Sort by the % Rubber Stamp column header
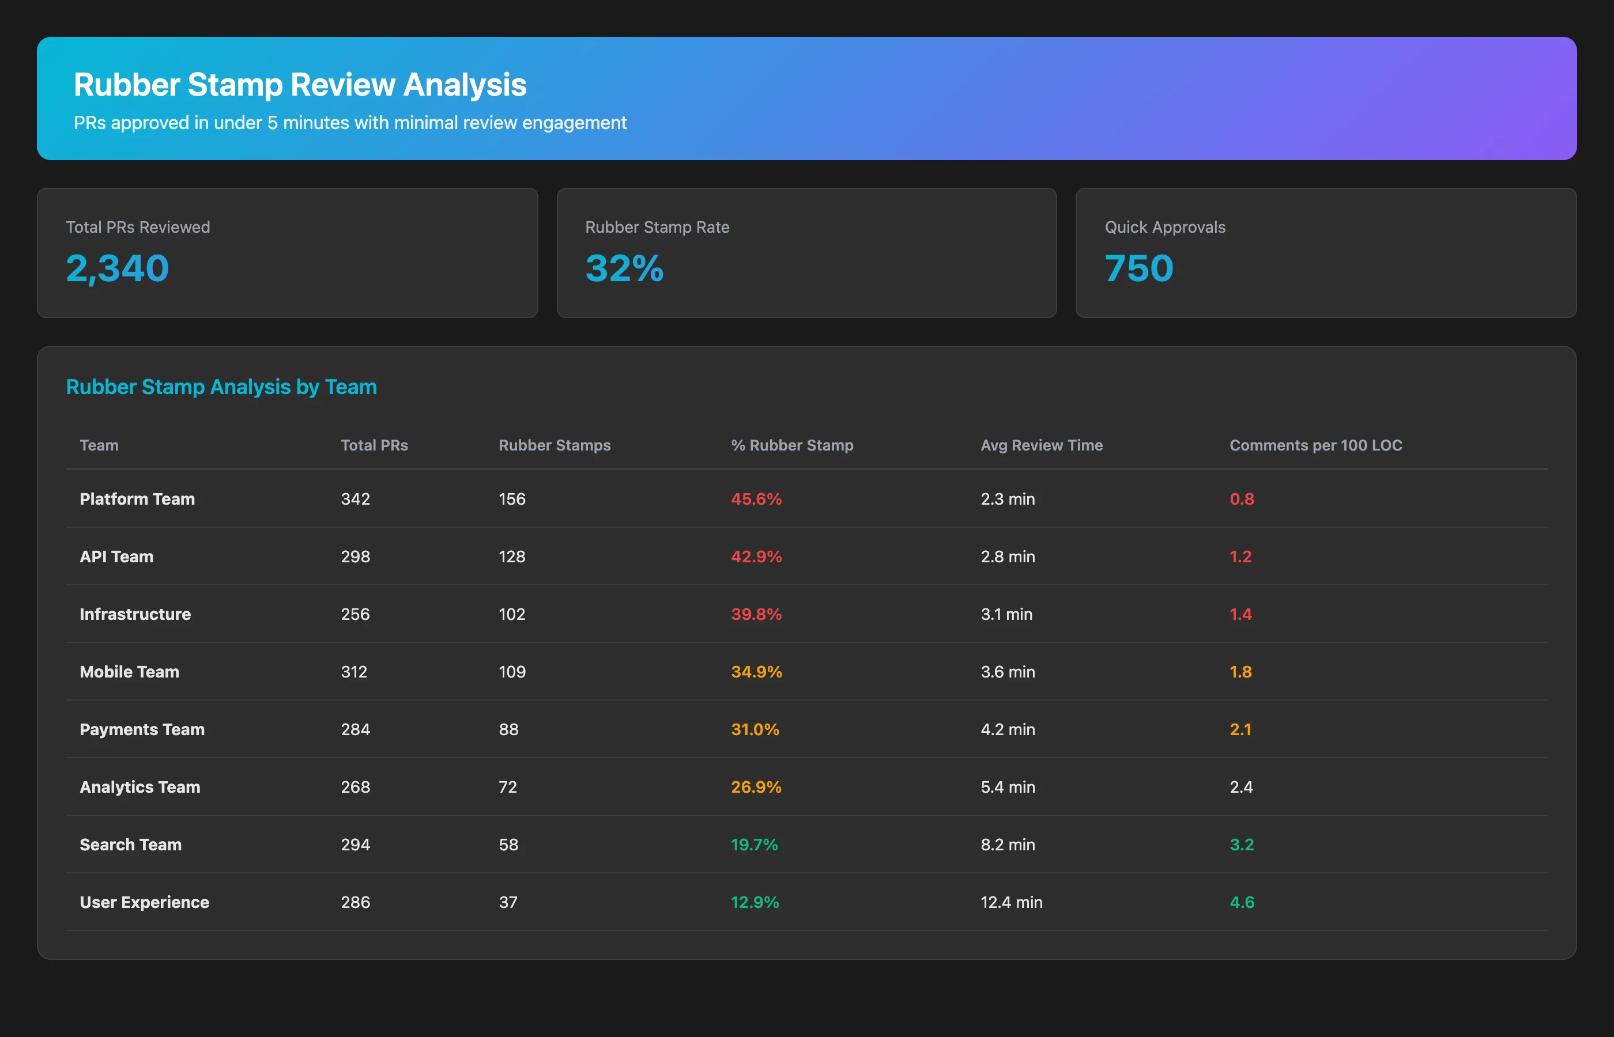This screenshot has width=1614, height=1037. coord(792,445)
